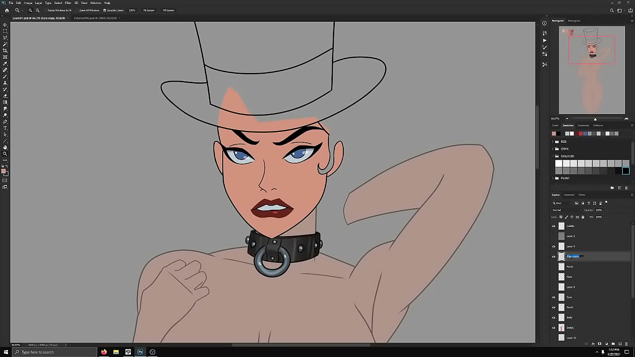The height and width of the screenshot is (357, 635).
Task: Select the Type tool
Action: point(5,128)
